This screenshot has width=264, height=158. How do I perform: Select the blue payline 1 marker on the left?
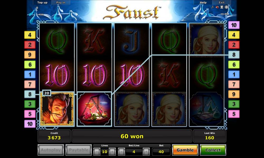pos(30,74)
